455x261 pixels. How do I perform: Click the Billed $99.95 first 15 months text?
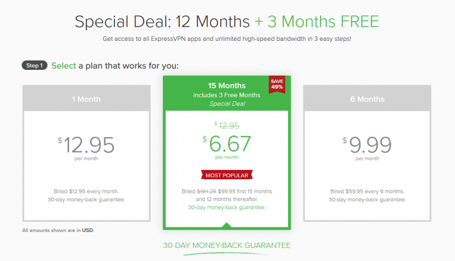pos(227,191)
